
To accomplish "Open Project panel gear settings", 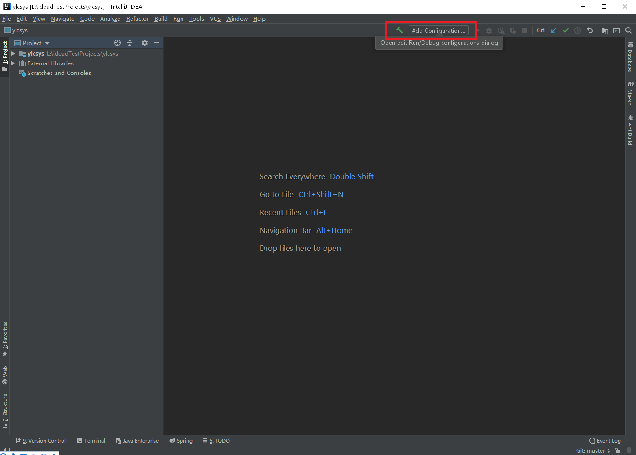I will click(x=145, y=43).
